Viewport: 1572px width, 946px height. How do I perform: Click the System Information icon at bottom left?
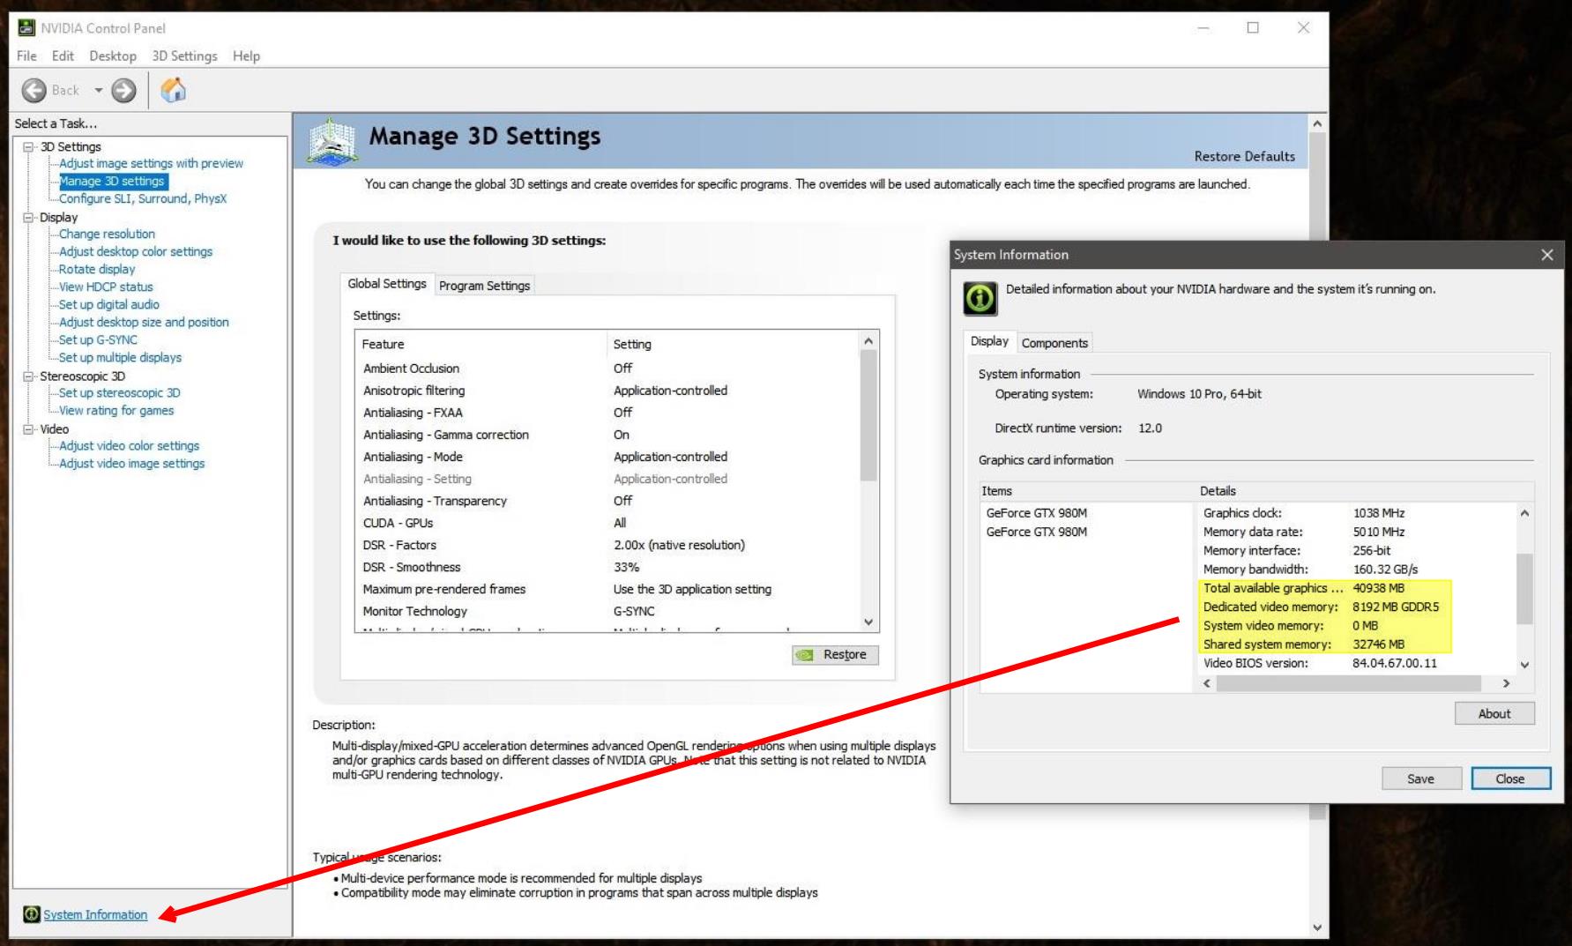[32, 914]
